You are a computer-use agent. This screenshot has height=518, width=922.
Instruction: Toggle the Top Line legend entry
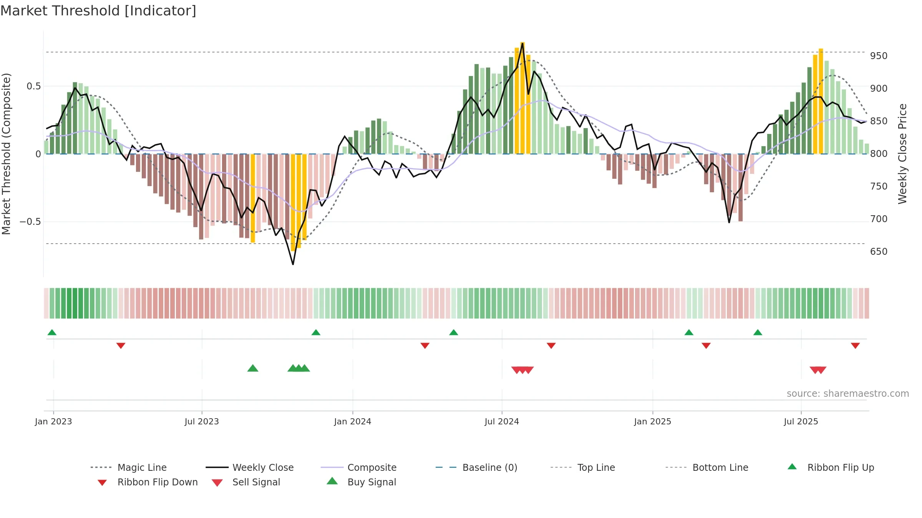(582, 467)
